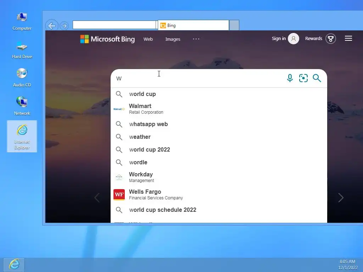Select the "whatsapp web" suggestion
The image size is (363, 272).
[x=219, y=124]
